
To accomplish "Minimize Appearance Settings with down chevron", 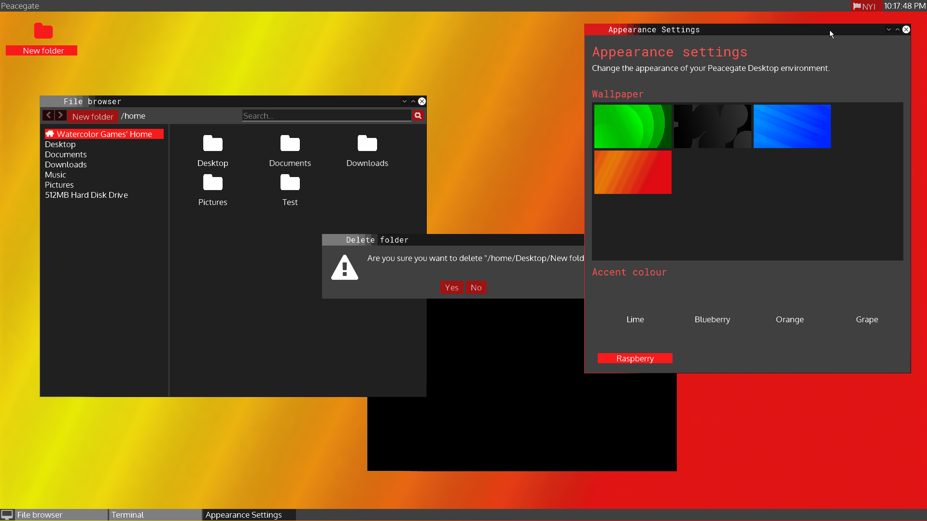I will click(889, 29).
